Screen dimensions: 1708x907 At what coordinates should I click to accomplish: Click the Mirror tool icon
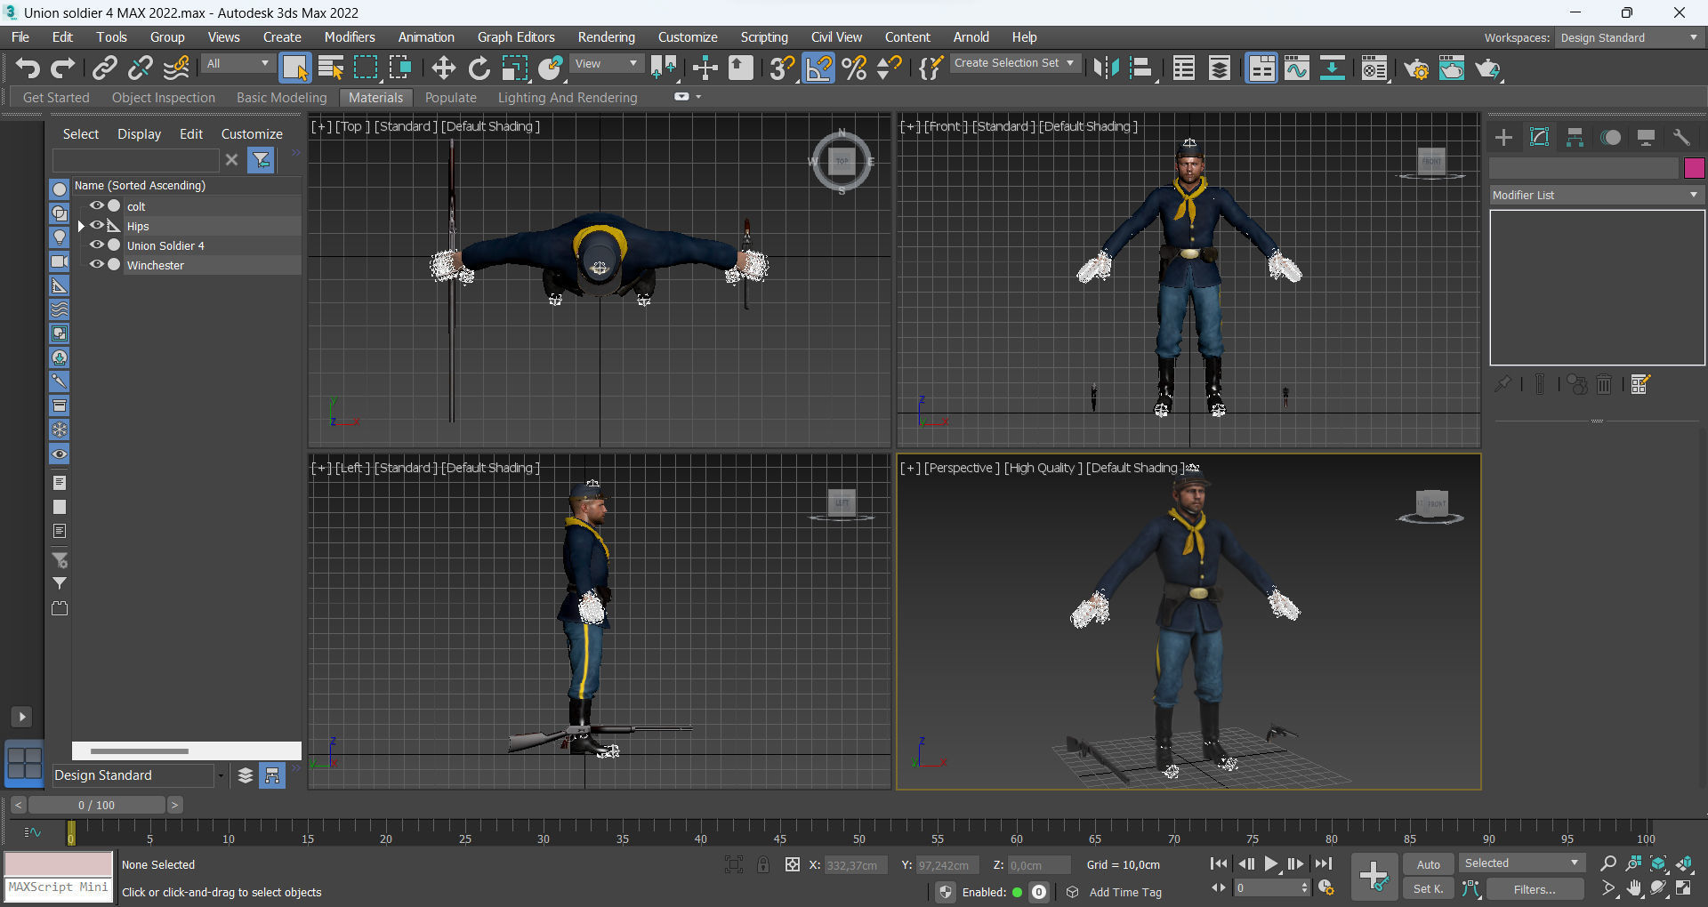tap(1106, 68)
